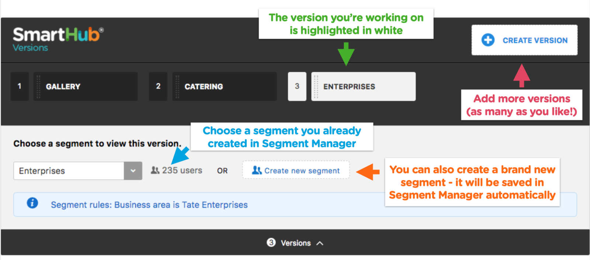This screenshot has width=590, height=260.
Task: Click the circled 3 icon in Versions bar
Action: (271, 242)
